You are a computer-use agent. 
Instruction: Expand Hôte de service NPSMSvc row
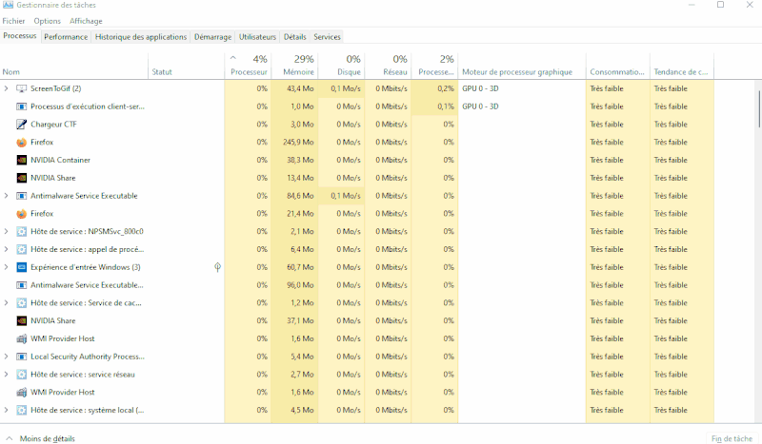click(7, 231)
